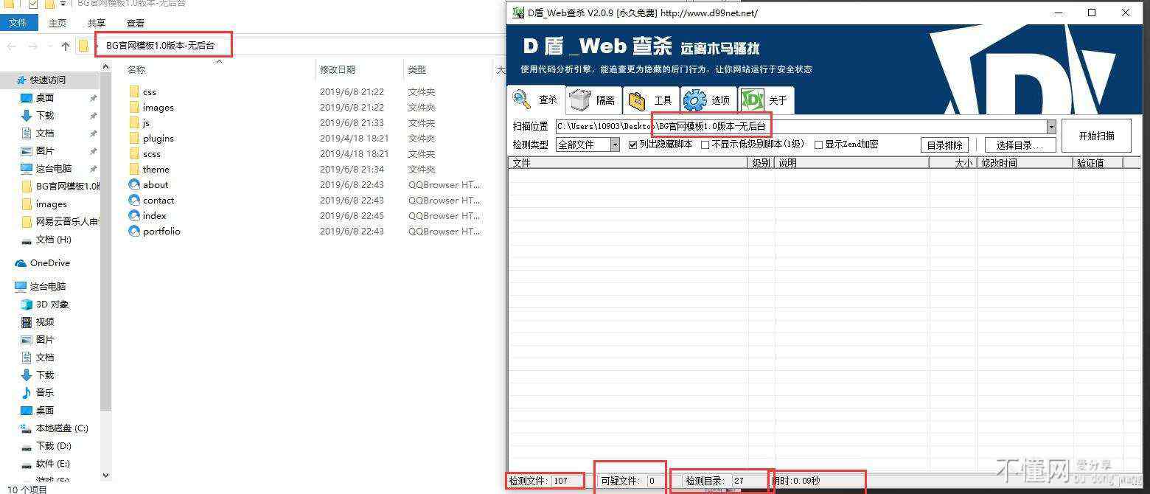Select the plugins folder icon
This screenshot has width=1150, height=494.
click(x=134, y=138)
